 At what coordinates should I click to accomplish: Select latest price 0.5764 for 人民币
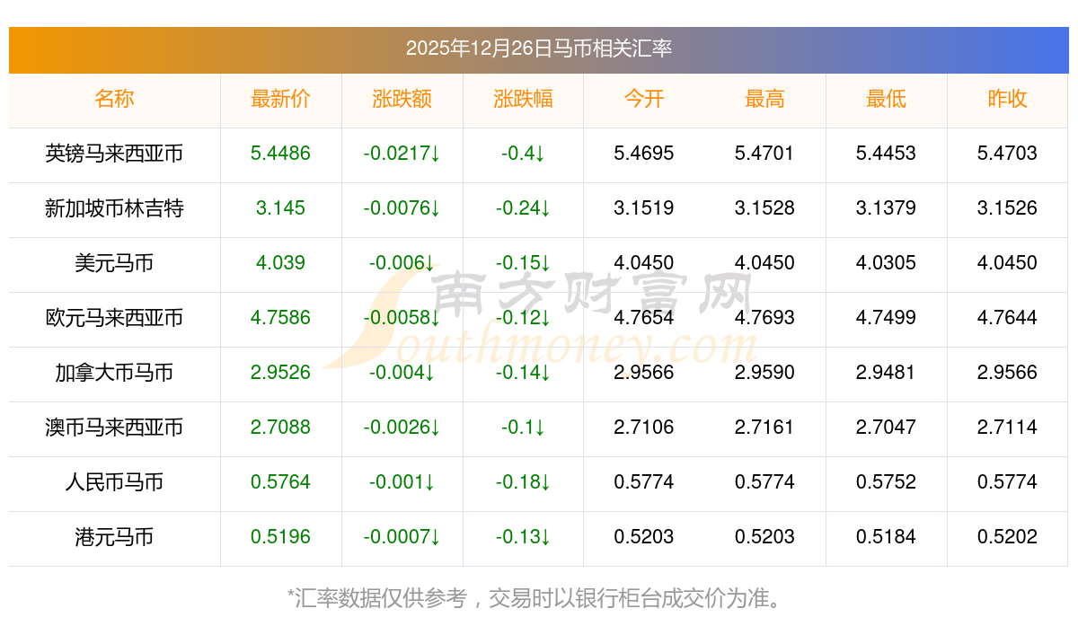coord(280,482)
